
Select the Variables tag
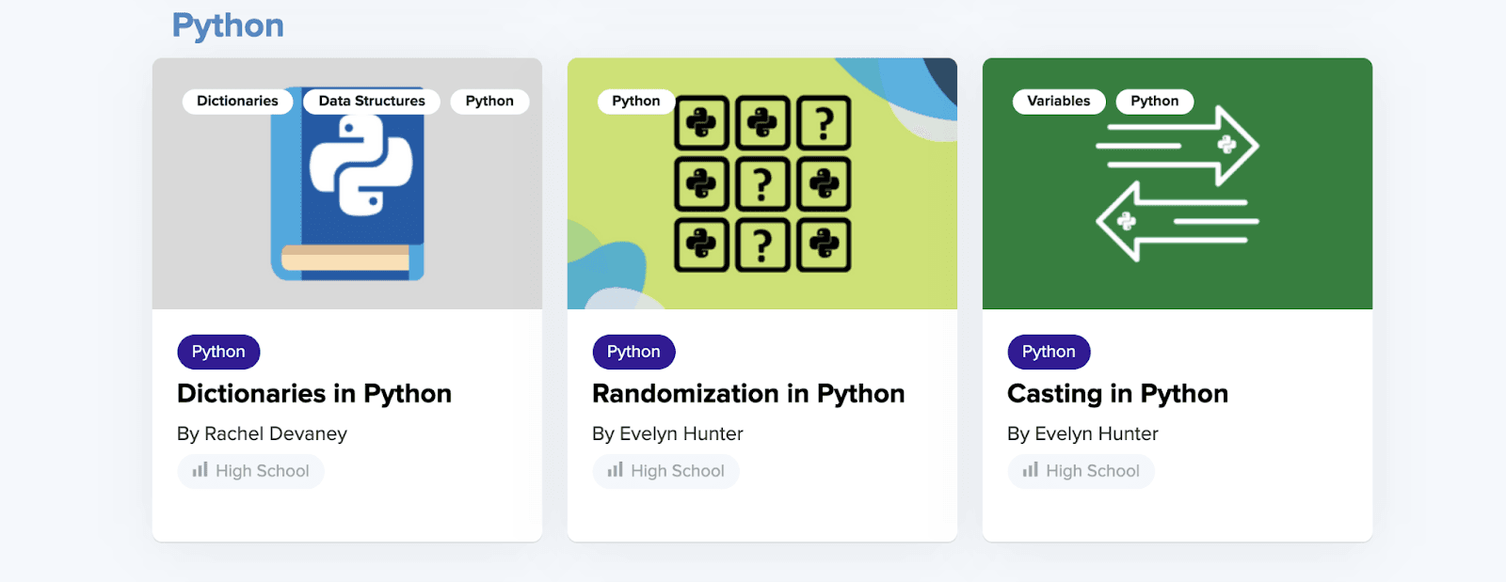pyautogui.click(x=1059, y=102)
